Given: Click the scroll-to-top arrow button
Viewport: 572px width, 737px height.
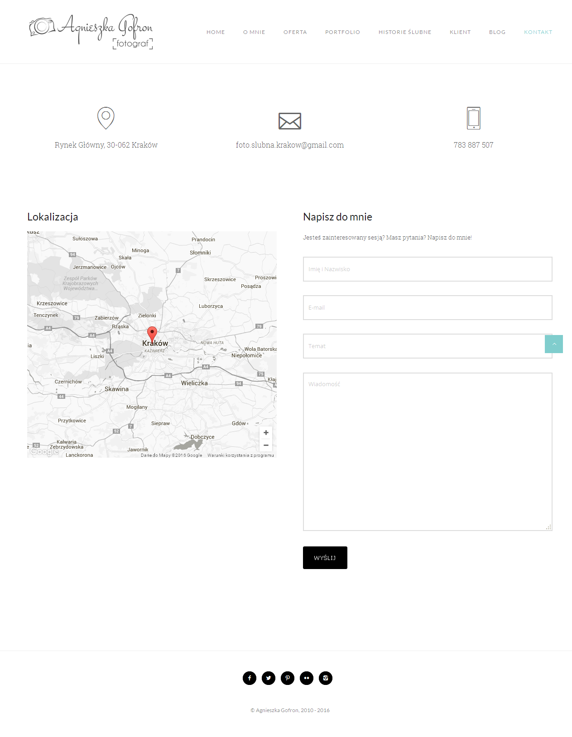Looking at the screenshot, I should click(x=554, y=344).
